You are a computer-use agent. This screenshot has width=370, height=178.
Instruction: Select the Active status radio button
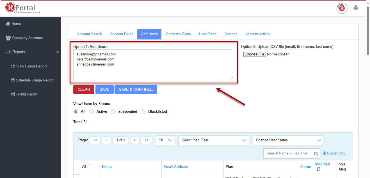point(91,111)
